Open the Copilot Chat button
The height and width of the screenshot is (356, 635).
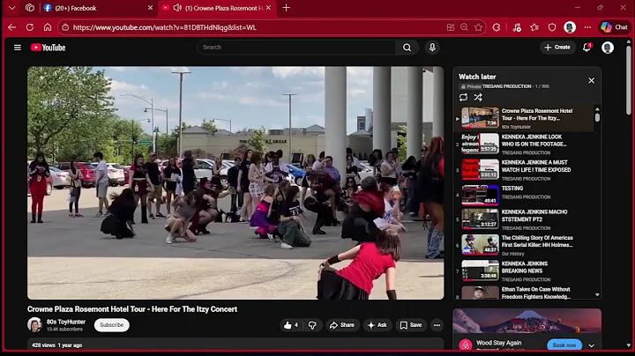coord(615,27)
